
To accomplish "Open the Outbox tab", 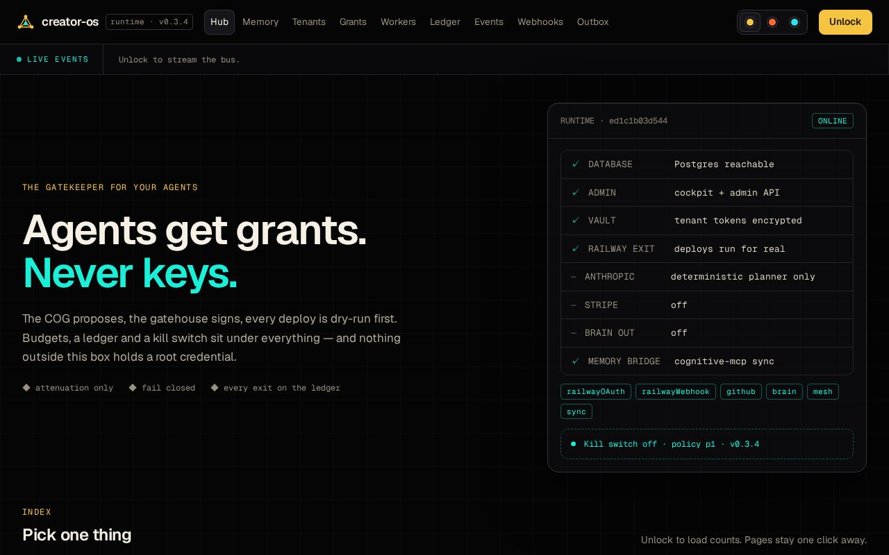I will click(593, 22).
